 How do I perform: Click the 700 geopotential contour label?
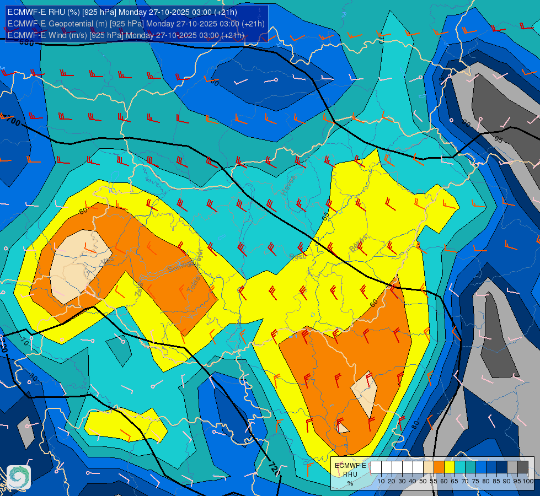tap(13, 120)
